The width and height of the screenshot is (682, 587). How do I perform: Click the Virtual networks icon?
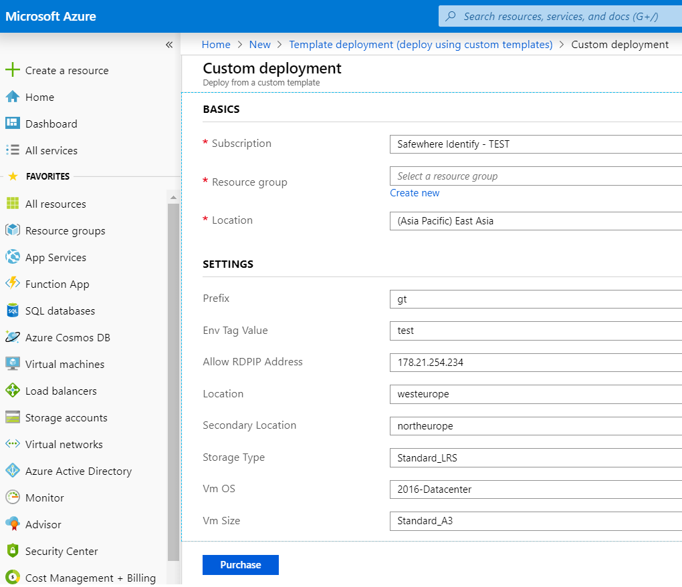(13, 443)
